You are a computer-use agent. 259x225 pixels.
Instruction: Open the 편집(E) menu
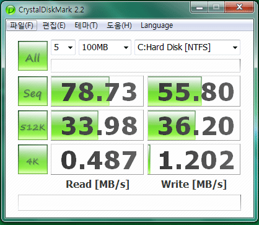[54, 25]
